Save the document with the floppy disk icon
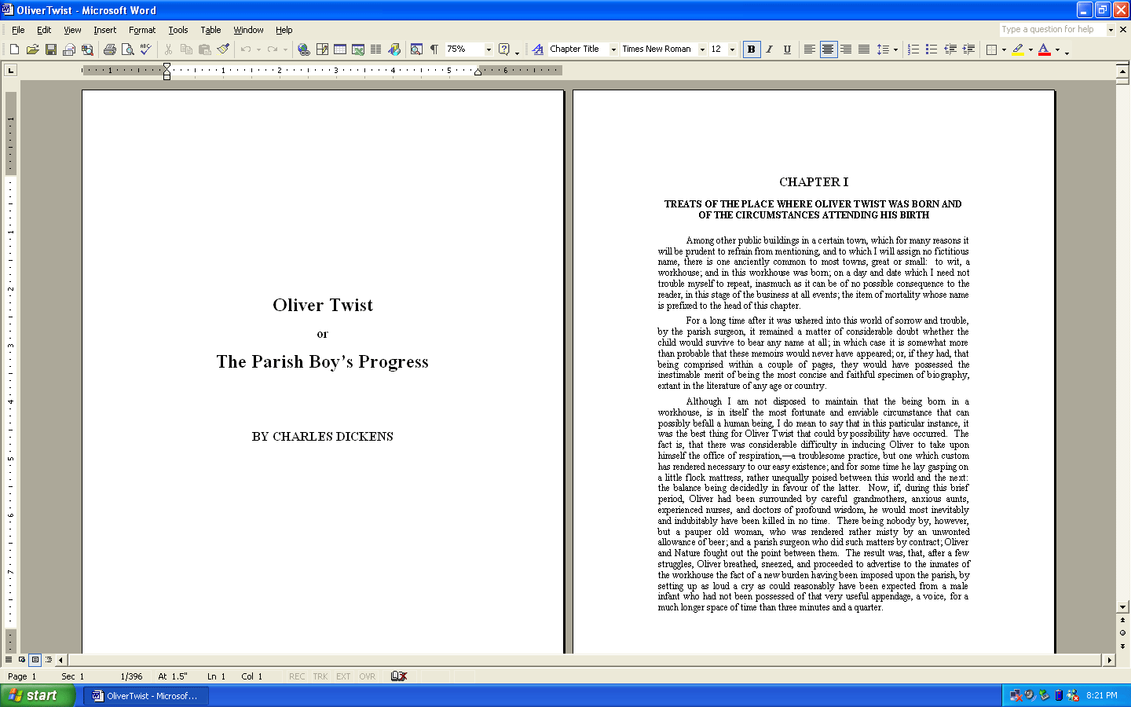The height and width of the screenshot is (707, 1131). 51,49
